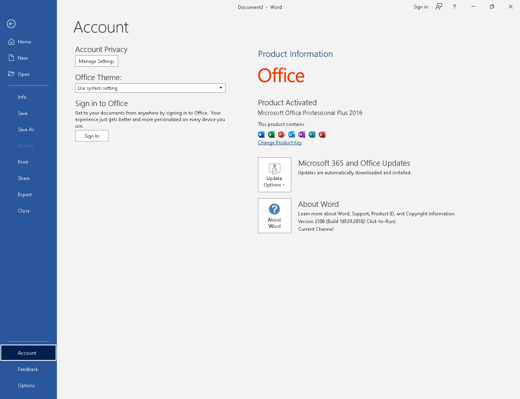Select Save As in the sidebar

(x=28, y=130)
